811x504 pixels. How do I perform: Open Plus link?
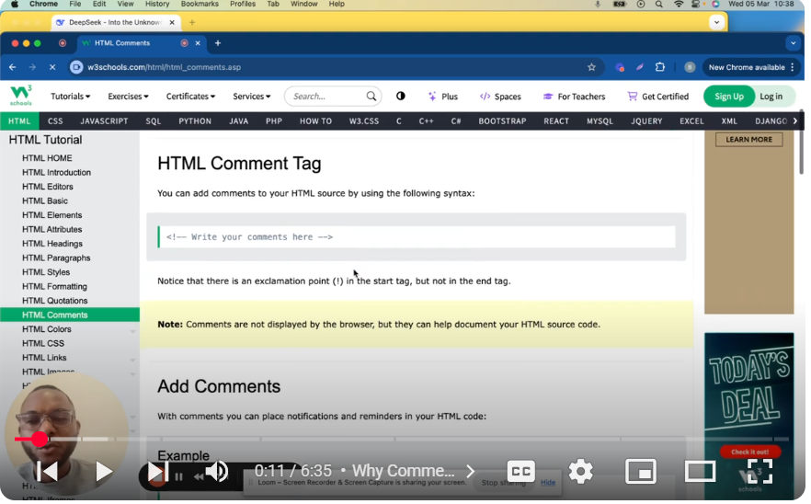[x=443, y=97]
